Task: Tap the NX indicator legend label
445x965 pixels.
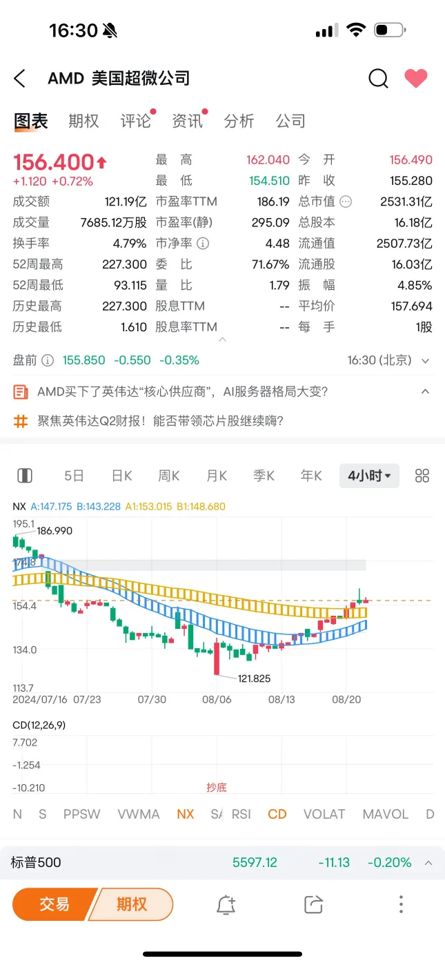Action: coord(19,506)
